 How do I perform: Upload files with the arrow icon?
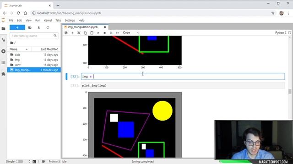[x=39, y=27]
